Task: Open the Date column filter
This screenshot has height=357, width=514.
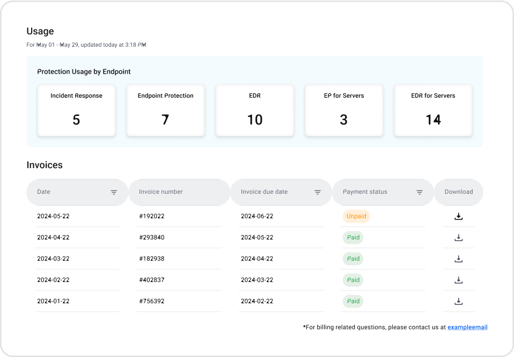Action: pos(114,192)
